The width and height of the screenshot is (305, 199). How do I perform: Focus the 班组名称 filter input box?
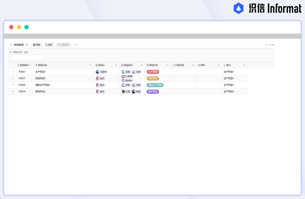point(27,57)
